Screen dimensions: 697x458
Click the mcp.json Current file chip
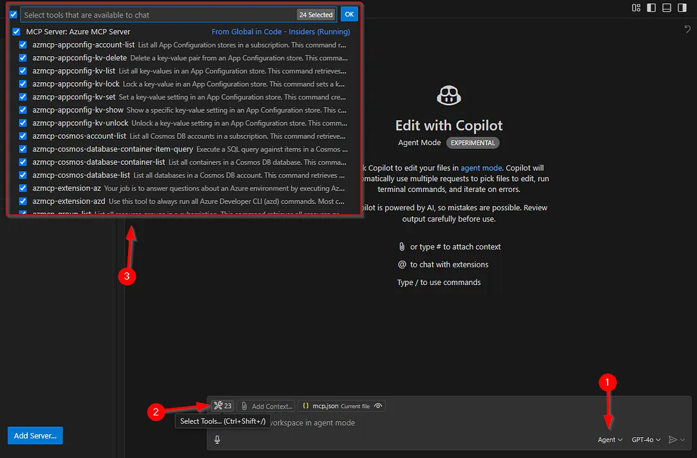342,405
